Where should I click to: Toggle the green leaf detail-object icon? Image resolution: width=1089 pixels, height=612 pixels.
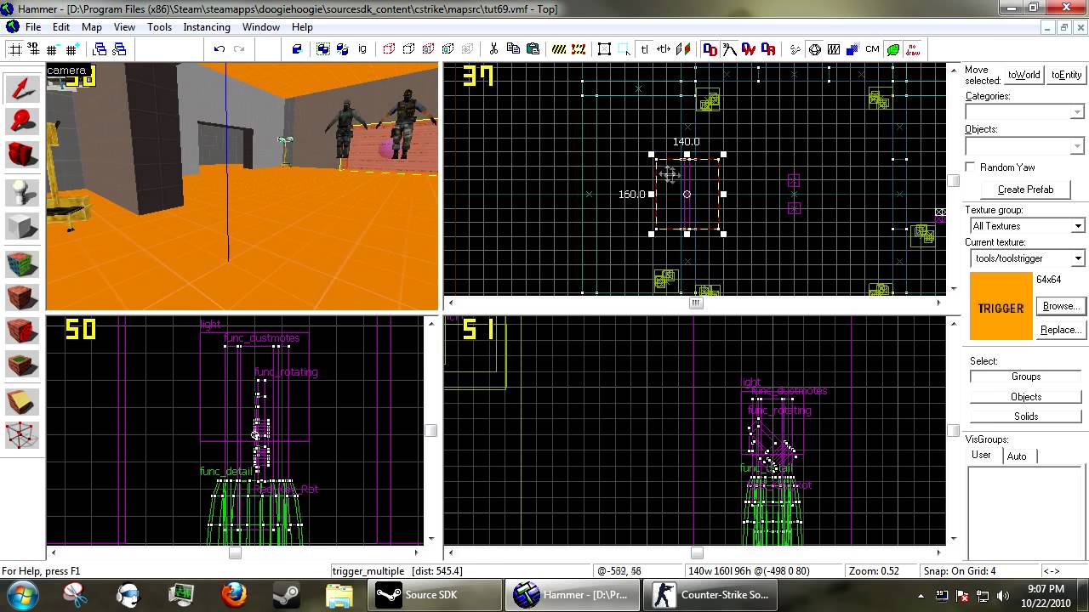[x=892, y=49]
